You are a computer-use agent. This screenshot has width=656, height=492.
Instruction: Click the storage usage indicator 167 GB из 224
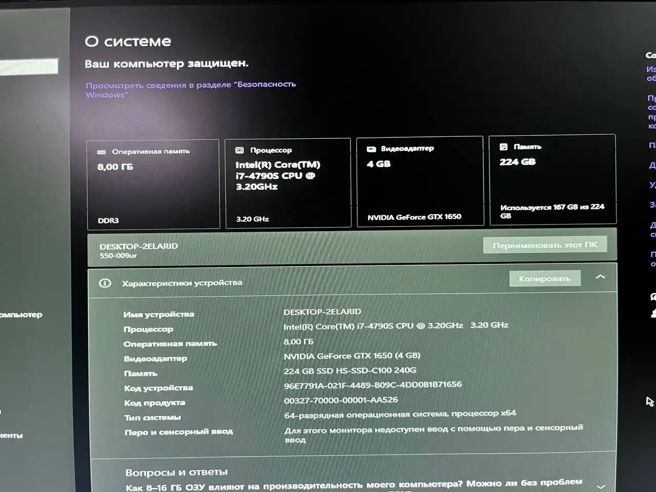click(552, 211)
